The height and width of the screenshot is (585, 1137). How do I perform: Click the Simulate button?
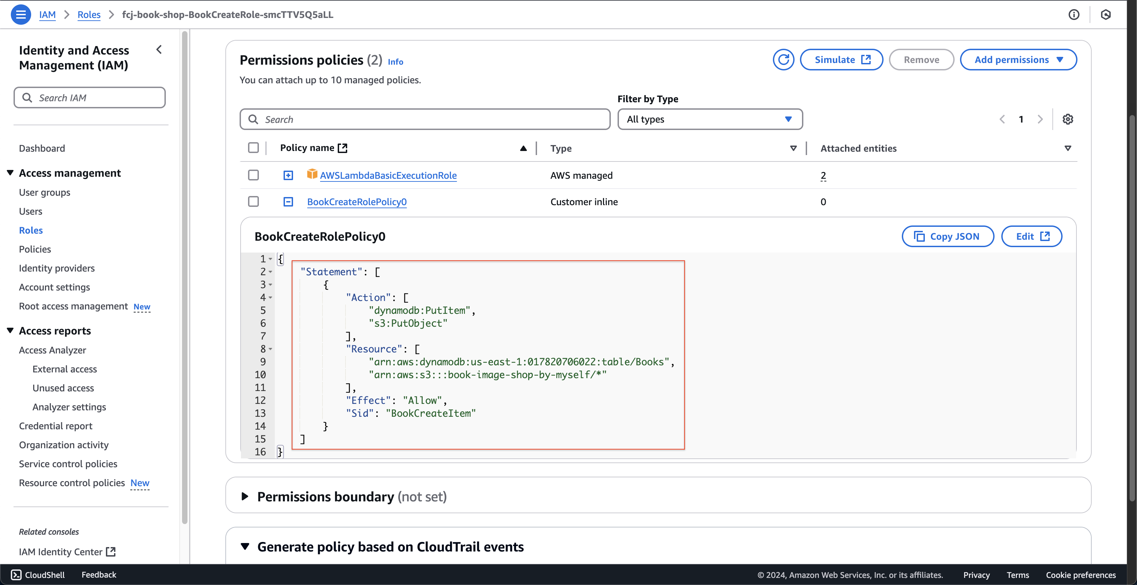pos(841,60)
